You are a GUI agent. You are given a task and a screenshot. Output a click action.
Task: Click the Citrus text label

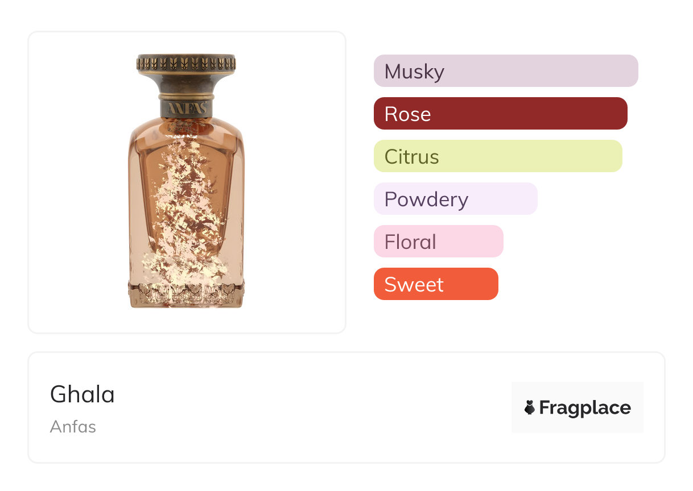point(412,157)
